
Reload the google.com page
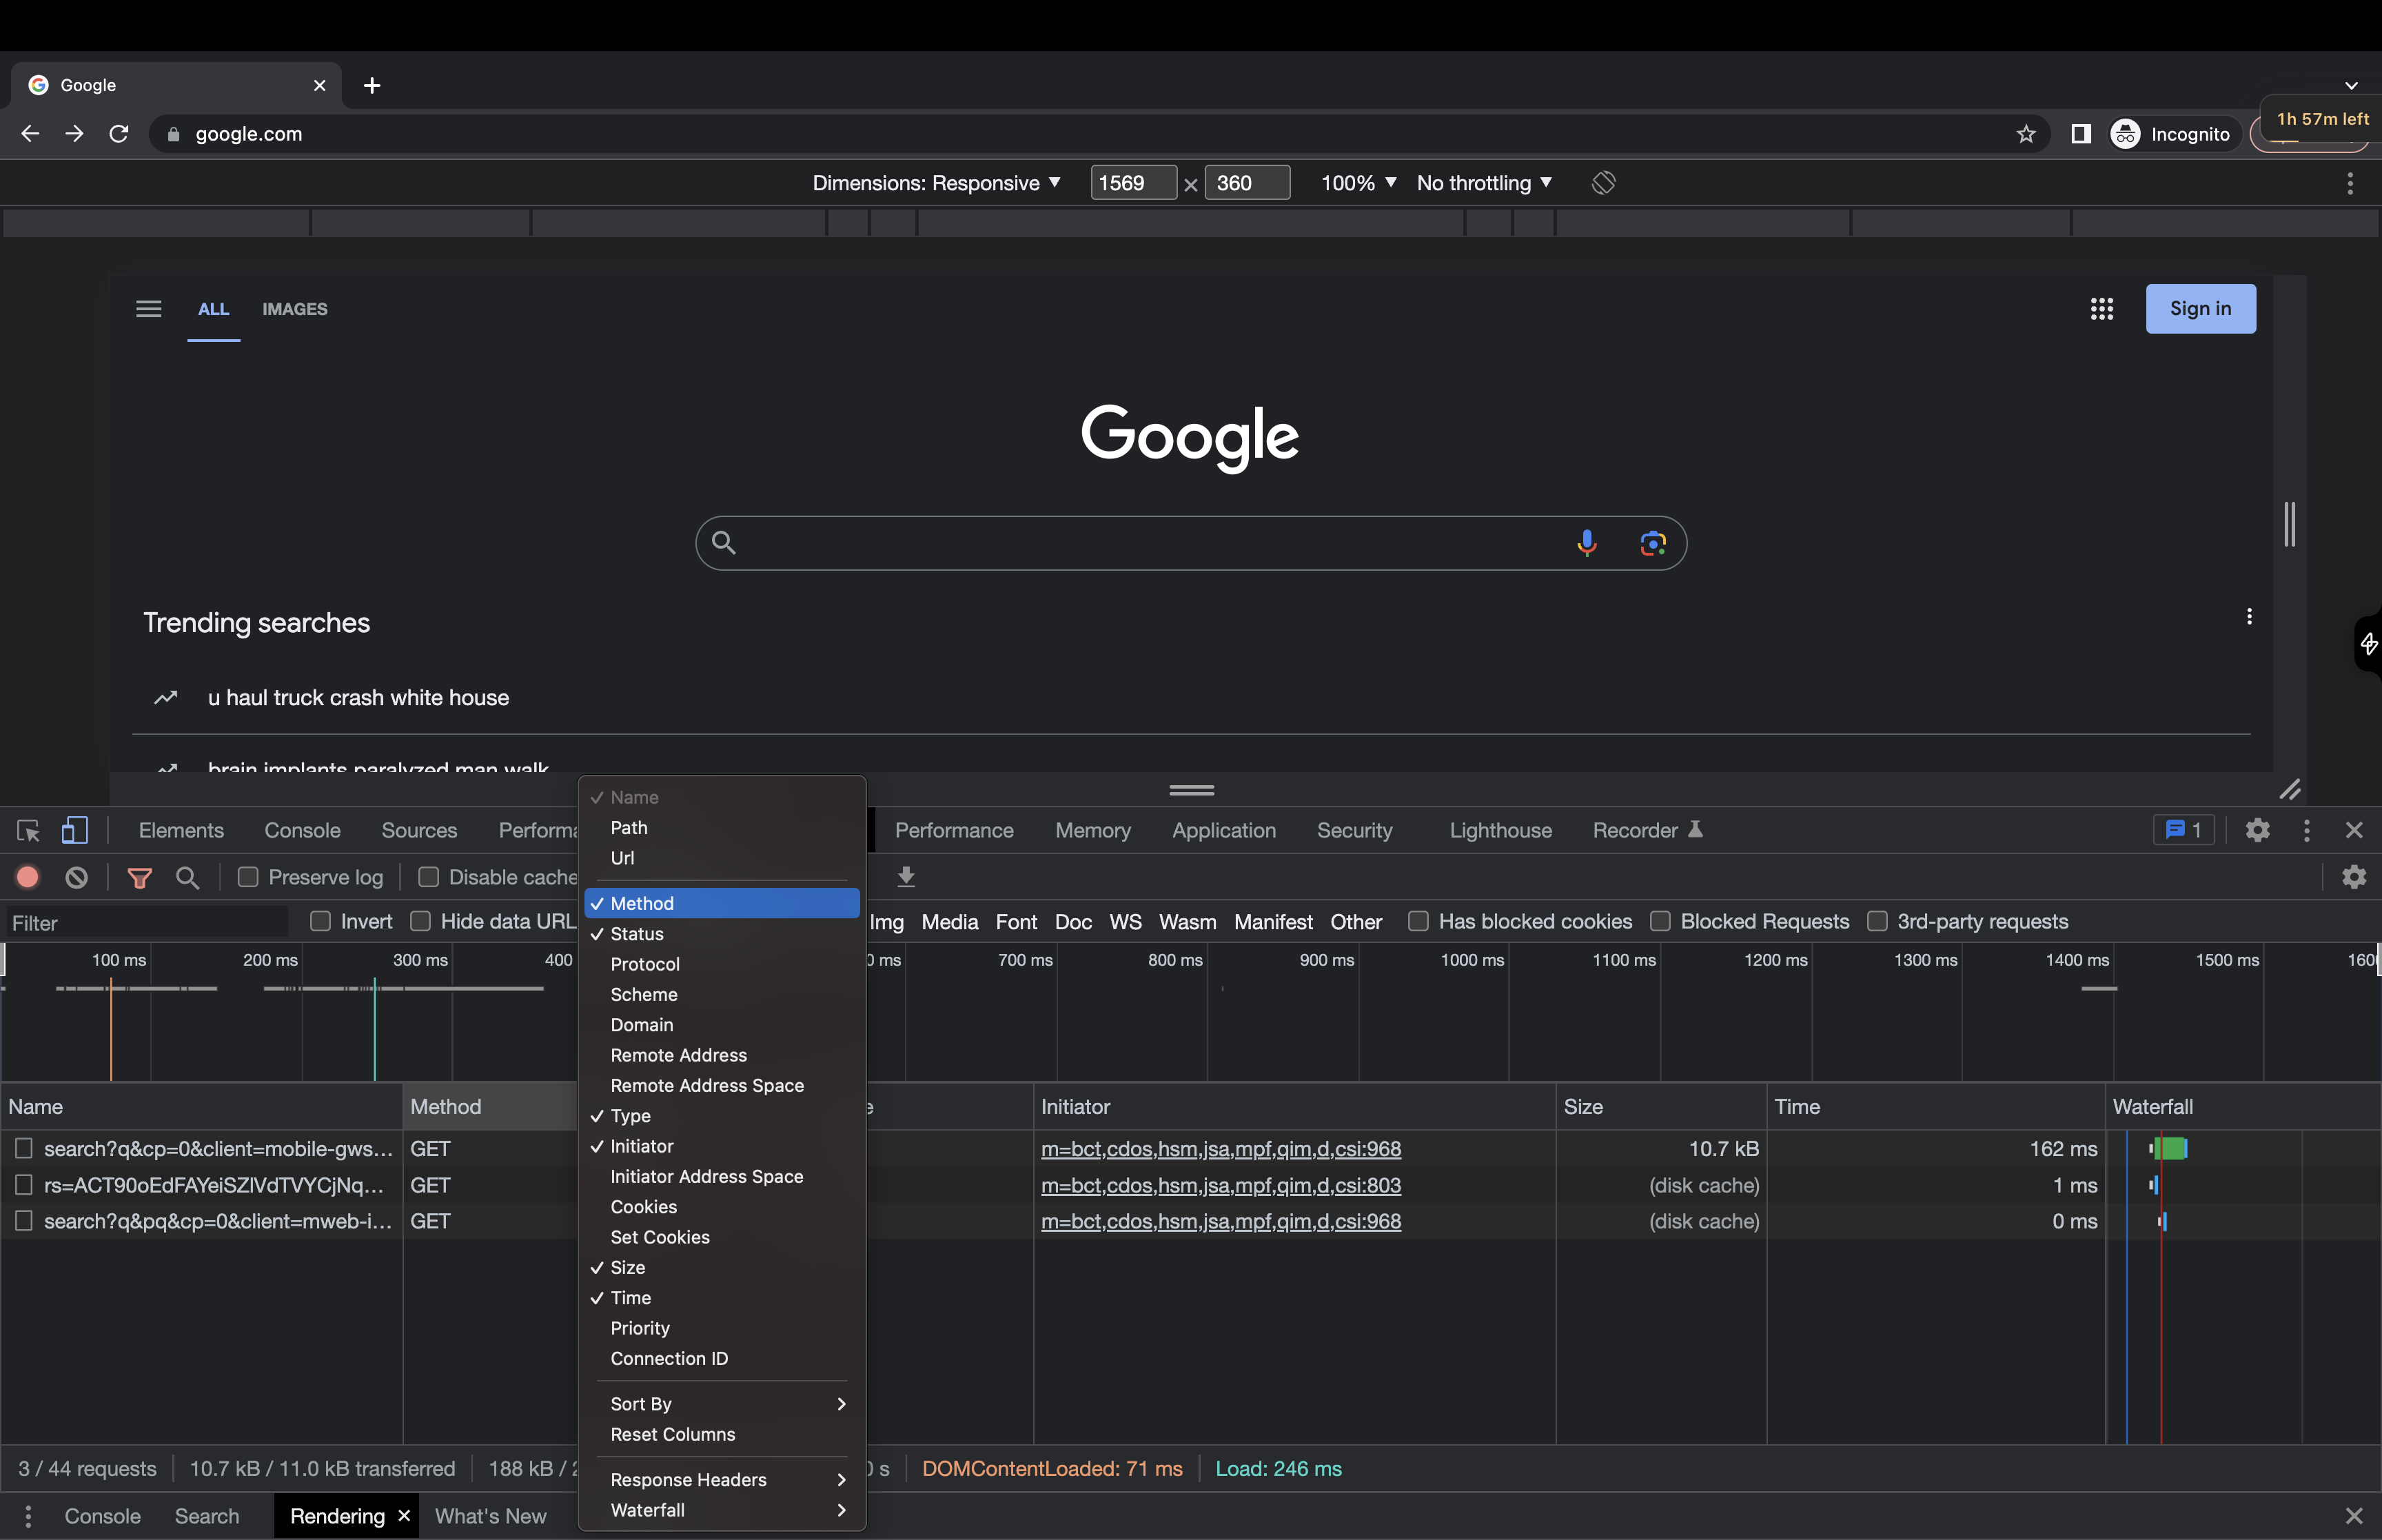[x=119, y=134]
